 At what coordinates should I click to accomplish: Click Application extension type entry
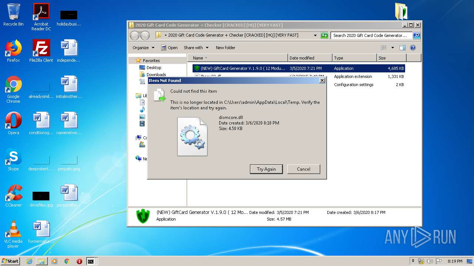[353, 76]
